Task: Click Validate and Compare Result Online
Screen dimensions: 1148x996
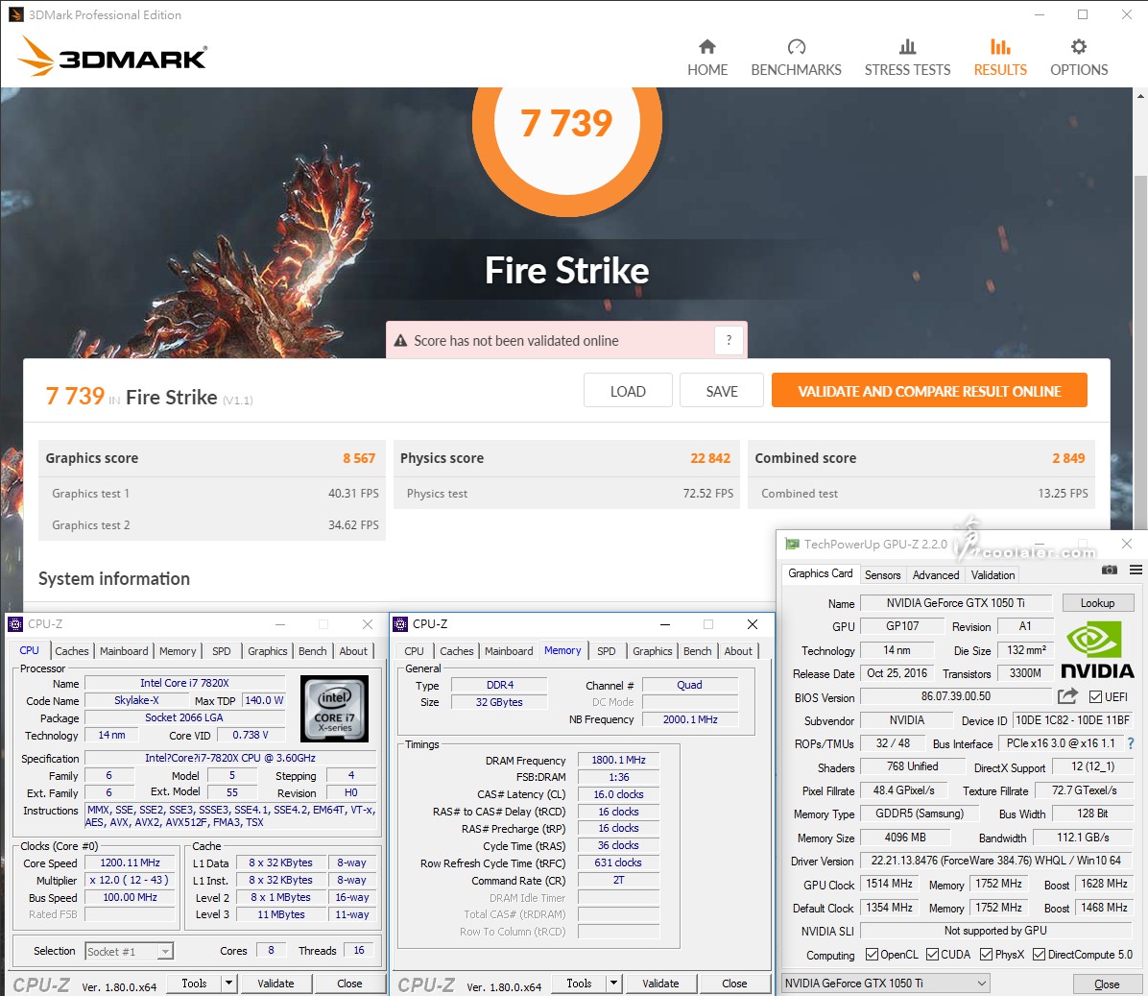Action: coord(929,391)
